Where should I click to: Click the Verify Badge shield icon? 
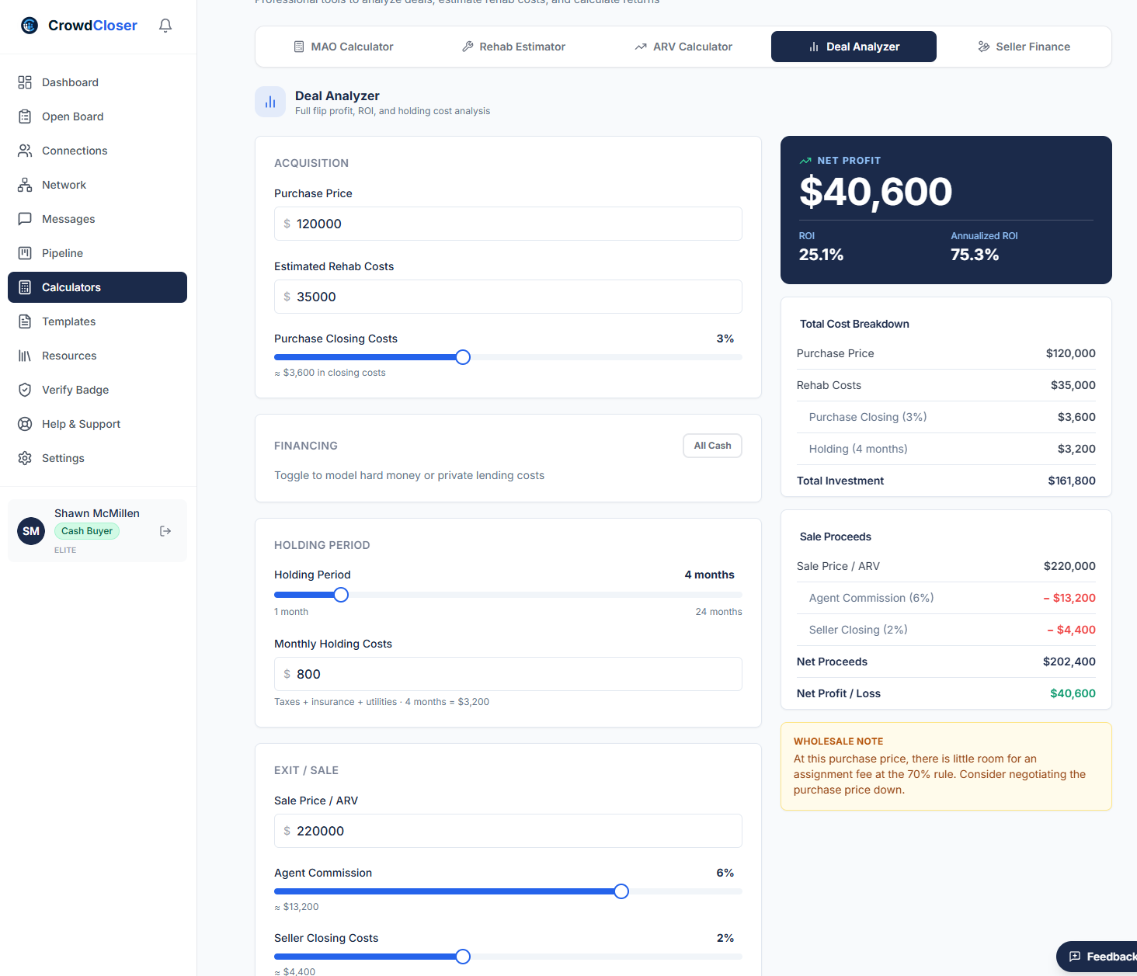pyautogui.click(x=25, y=390)
